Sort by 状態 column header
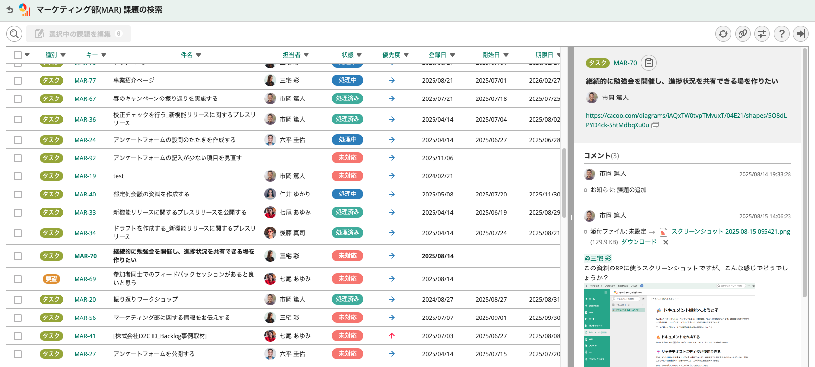 (352, 55)
